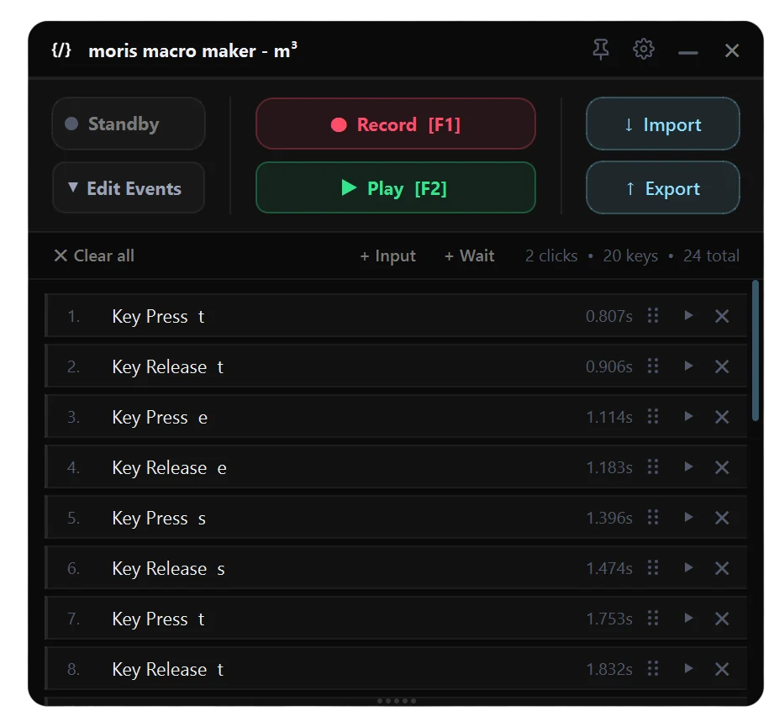Click the {/} app logo icon
This screenshot has height=727, width=774.
click(61, 50)
